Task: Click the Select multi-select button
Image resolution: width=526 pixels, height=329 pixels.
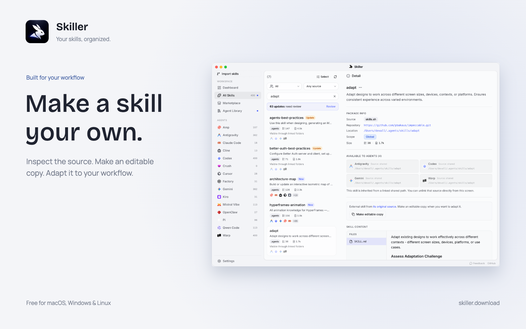Action: 323,77
